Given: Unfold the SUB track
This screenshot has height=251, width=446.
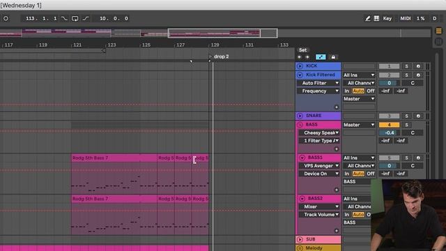Looking at the screenshot, I should [300, 240].
